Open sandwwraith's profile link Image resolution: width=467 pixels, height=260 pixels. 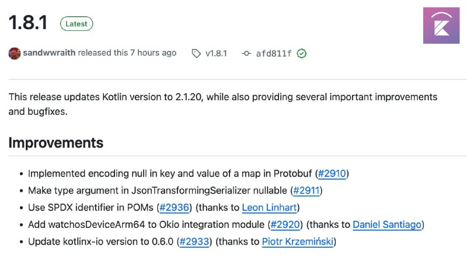pos(49,52)
